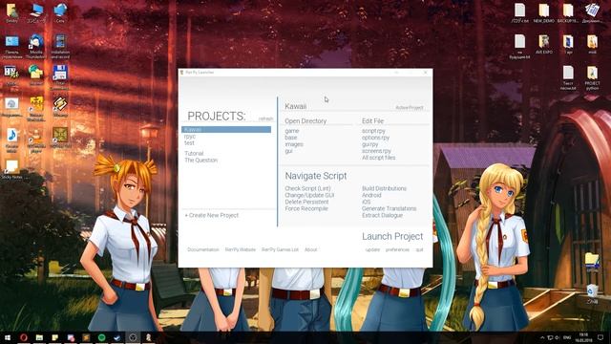The width and height of the screenshot is (611, 344).
Task: Open Android build options
Action: 371,195
